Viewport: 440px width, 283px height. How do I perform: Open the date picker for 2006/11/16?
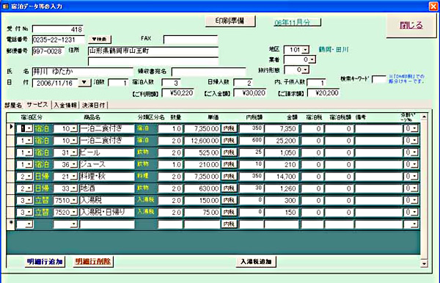[84, 83]
